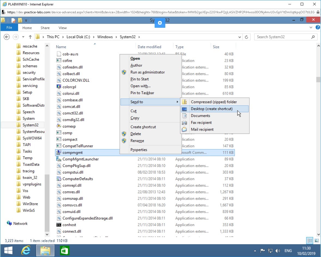Select Pin to Taskbar in context menu
The height and width of the screenshot is (257, 321).
coord(151,93)
